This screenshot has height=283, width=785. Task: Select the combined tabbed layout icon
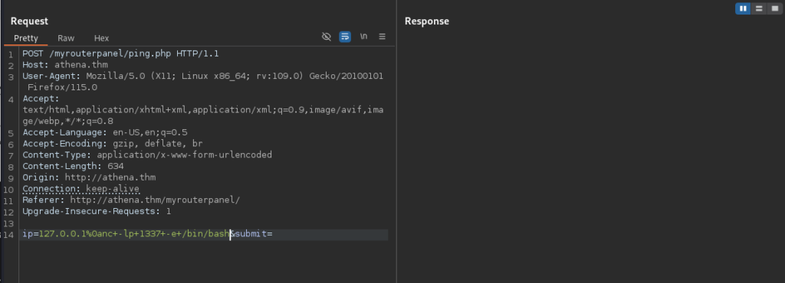click(775, 8)
